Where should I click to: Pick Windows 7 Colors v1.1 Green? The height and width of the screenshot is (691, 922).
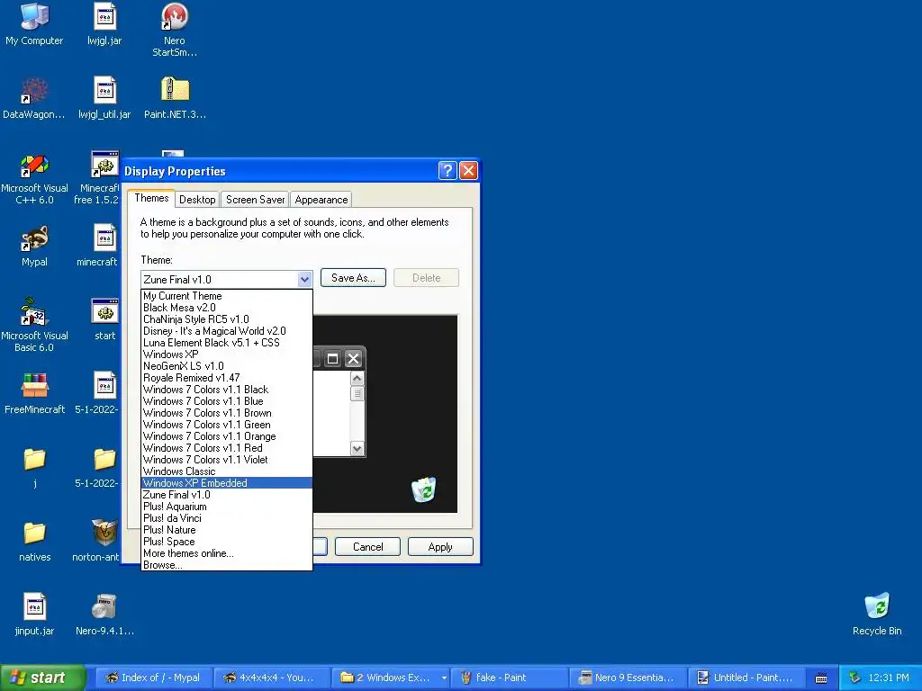(227, 425)
